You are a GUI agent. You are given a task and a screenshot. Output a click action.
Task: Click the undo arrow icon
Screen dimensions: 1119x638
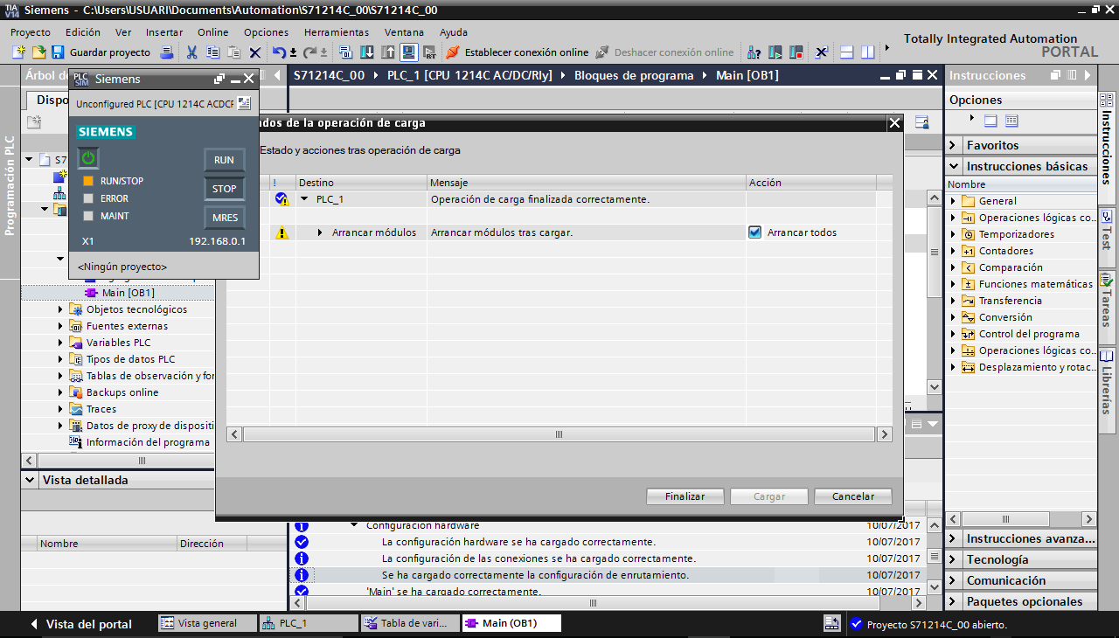click(x=279, y=52)
